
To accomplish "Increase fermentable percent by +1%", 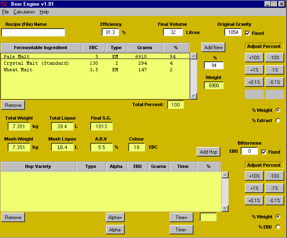I will 254,70.
